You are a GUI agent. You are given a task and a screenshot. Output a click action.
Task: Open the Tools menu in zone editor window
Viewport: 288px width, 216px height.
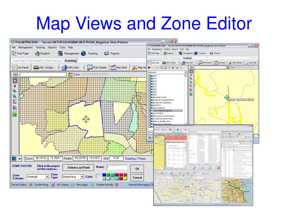62,47
